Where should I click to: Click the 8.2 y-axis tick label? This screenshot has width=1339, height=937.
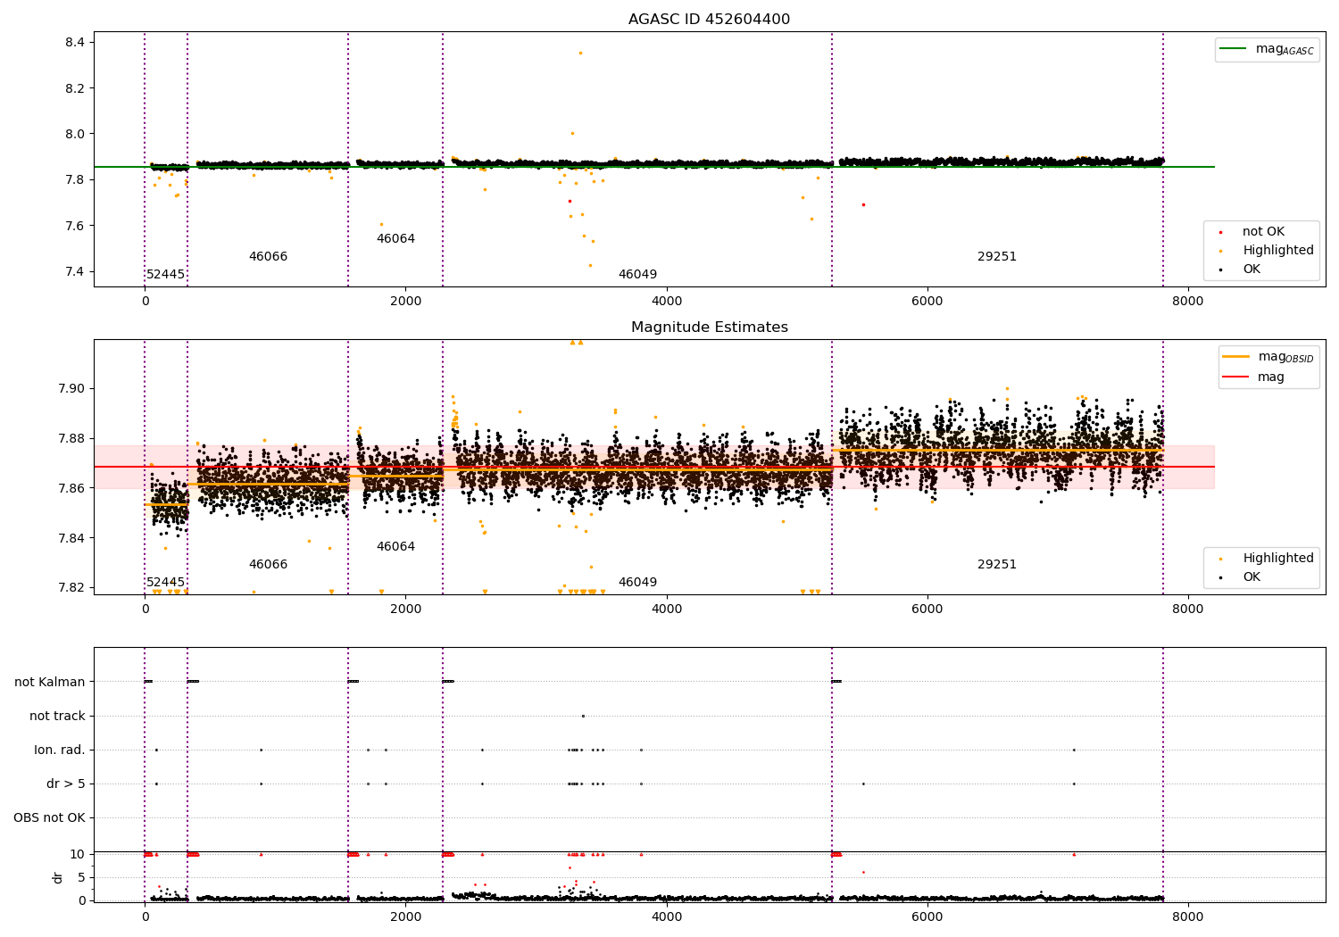[75, 88]
